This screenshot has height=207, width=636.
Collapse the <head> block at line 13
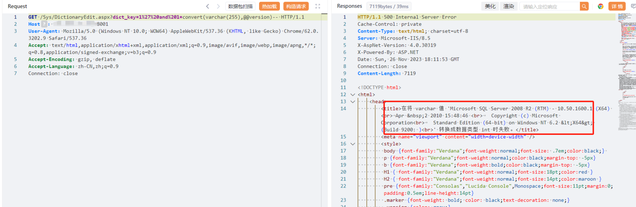(353, 102)
